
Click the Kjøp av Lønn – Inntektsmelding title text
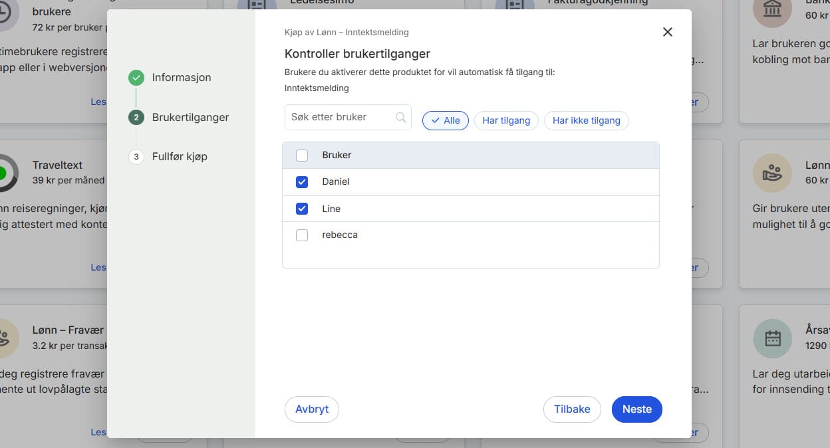[x=346, y=32]
